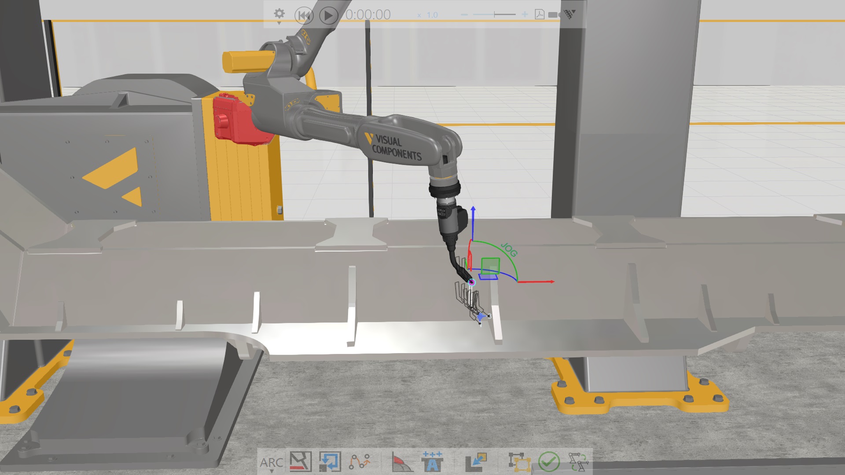Select the weld seam path tool

301,462
